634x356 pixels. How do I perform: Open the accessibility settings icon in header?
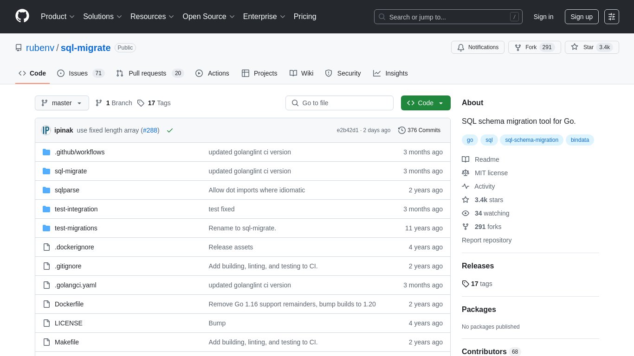point(612,17)
